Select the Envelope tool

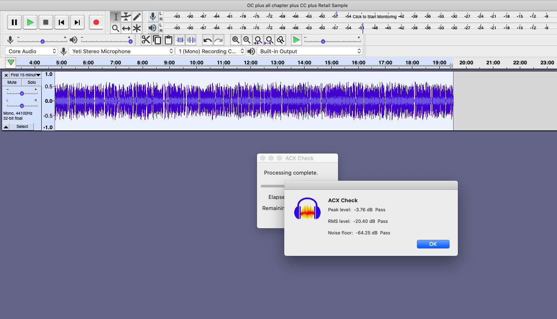click(x=126, y=17)
